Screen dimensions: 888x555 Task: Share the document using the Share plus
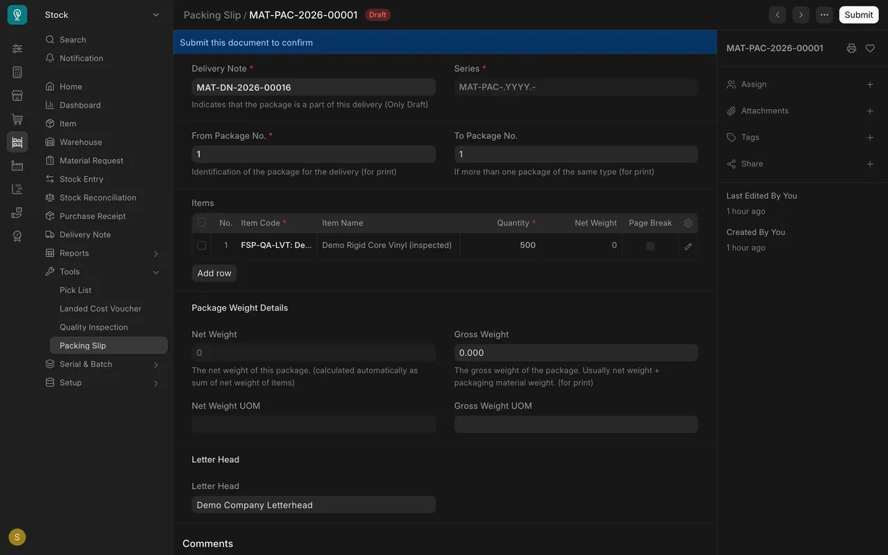(x=870, y=164)
